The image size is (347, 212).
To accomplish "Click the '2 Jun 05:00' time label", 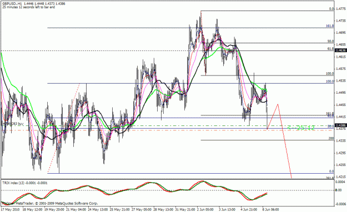I will pyautogui.click(x=205, y=209).
